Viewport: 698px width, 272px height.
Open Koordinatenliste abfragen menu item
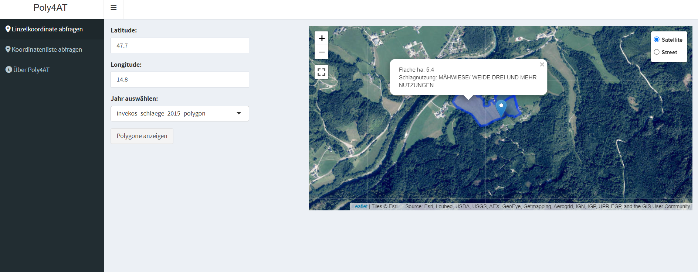(47, 49)
